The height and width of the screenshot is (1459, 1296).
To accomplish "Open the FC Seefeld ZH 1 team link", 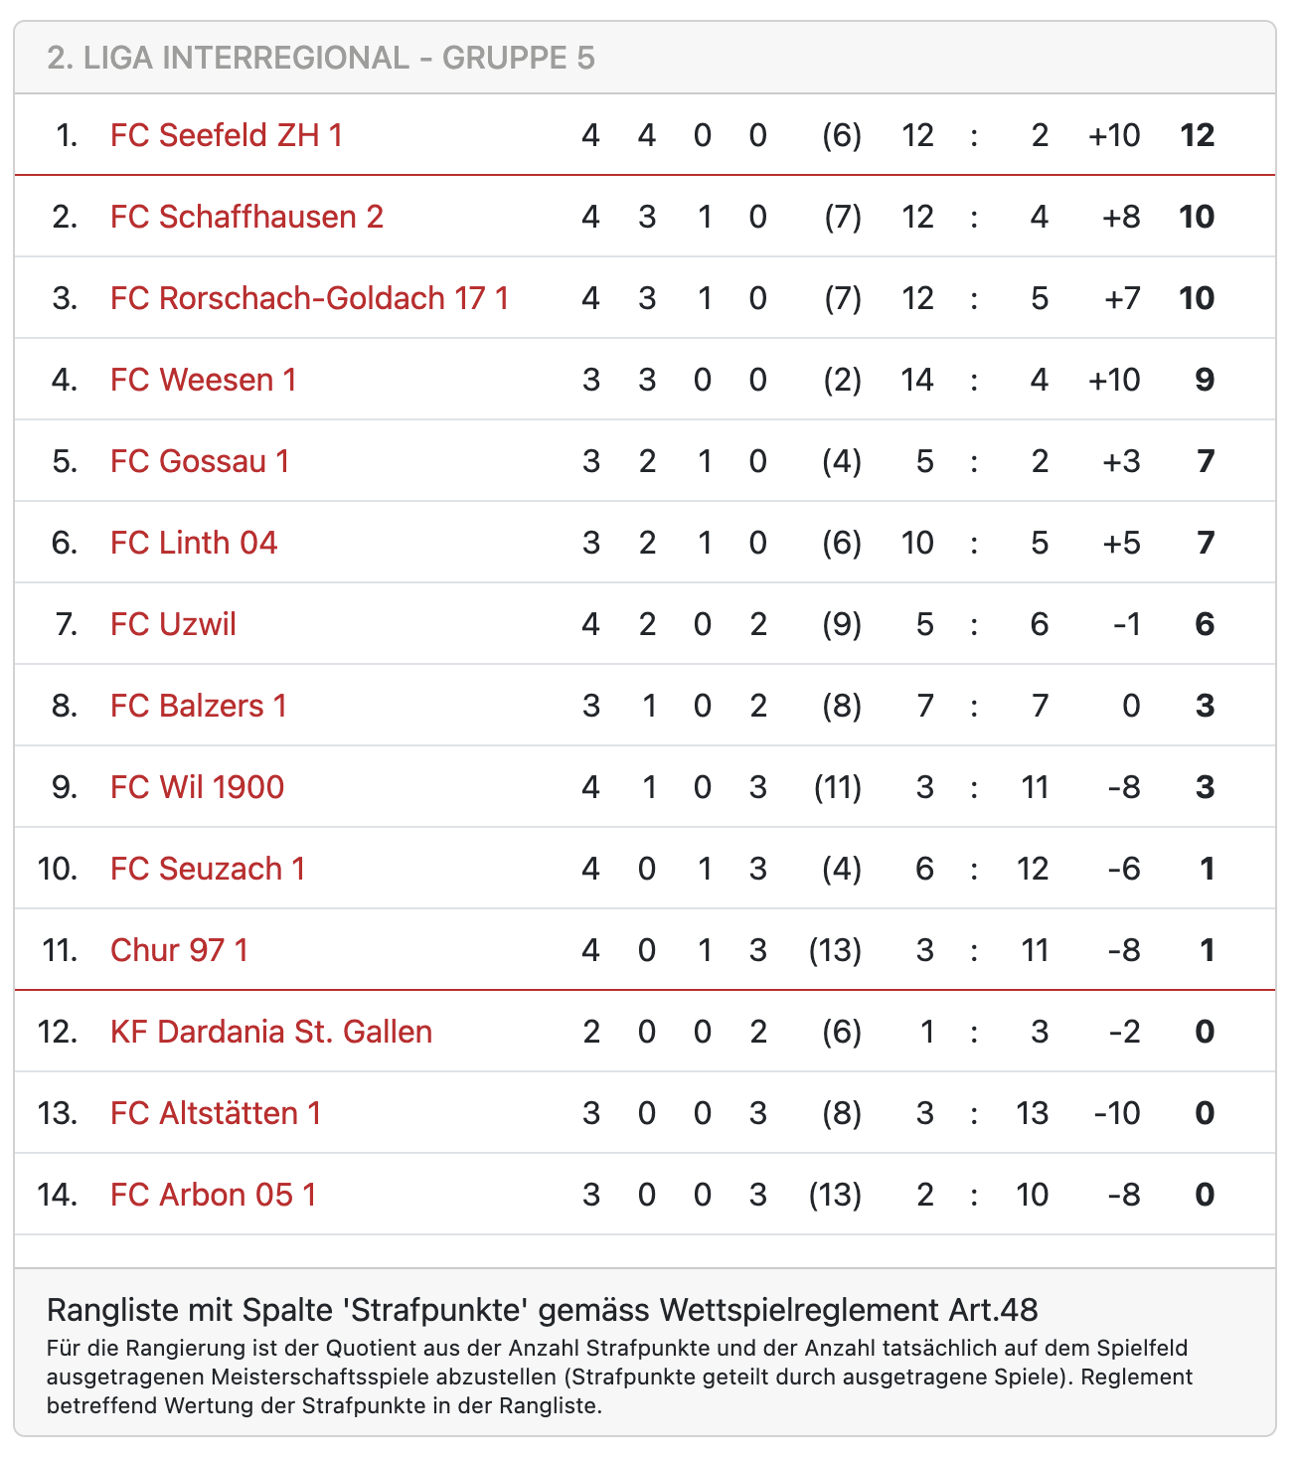I will [x=227, y=135].
